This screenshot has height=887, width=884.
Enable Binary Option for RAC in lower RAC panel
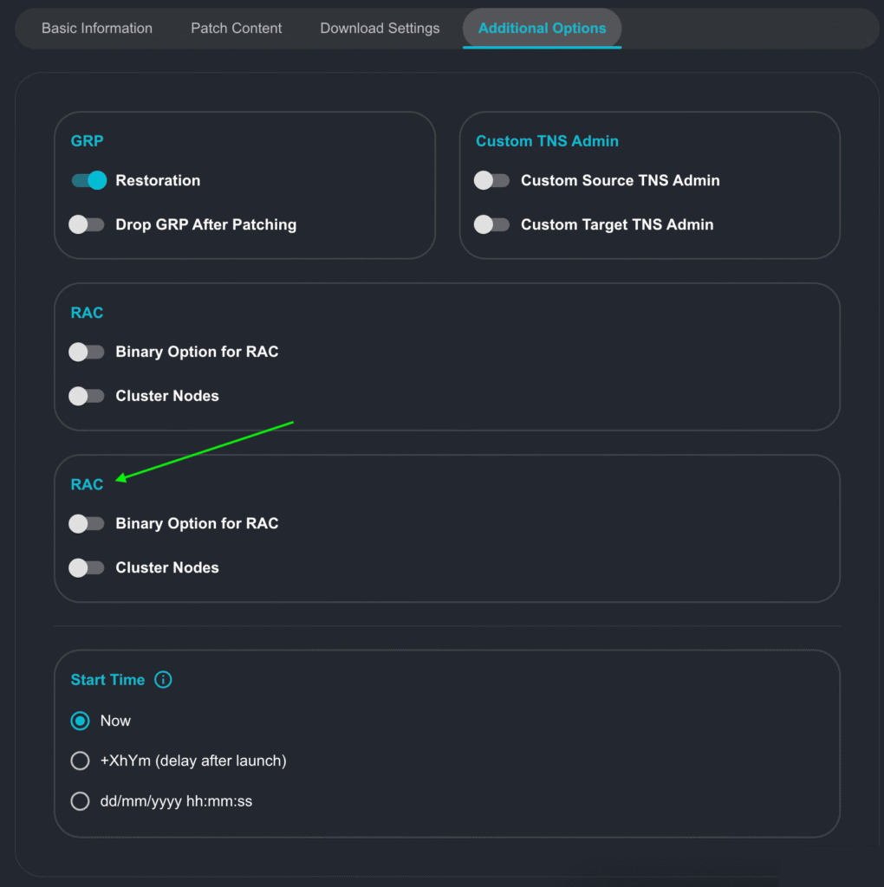pos(87,523)
